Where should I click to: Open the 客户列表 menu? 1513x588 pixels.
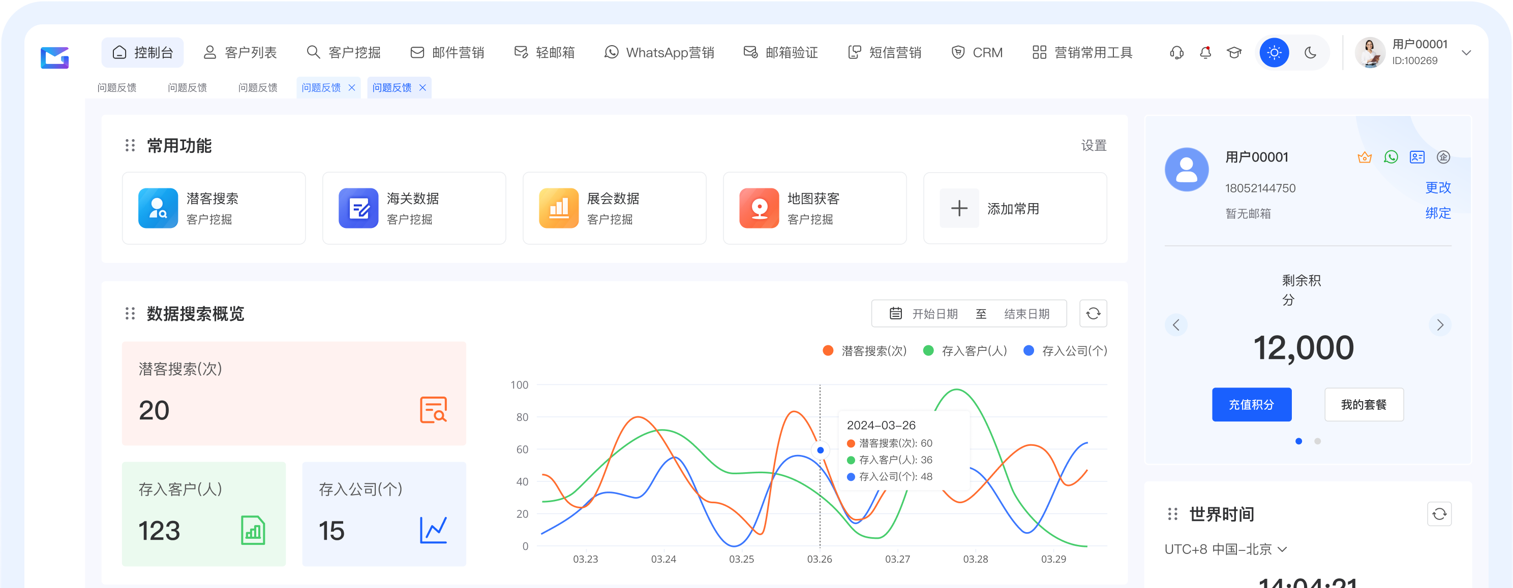coord(239,53)
